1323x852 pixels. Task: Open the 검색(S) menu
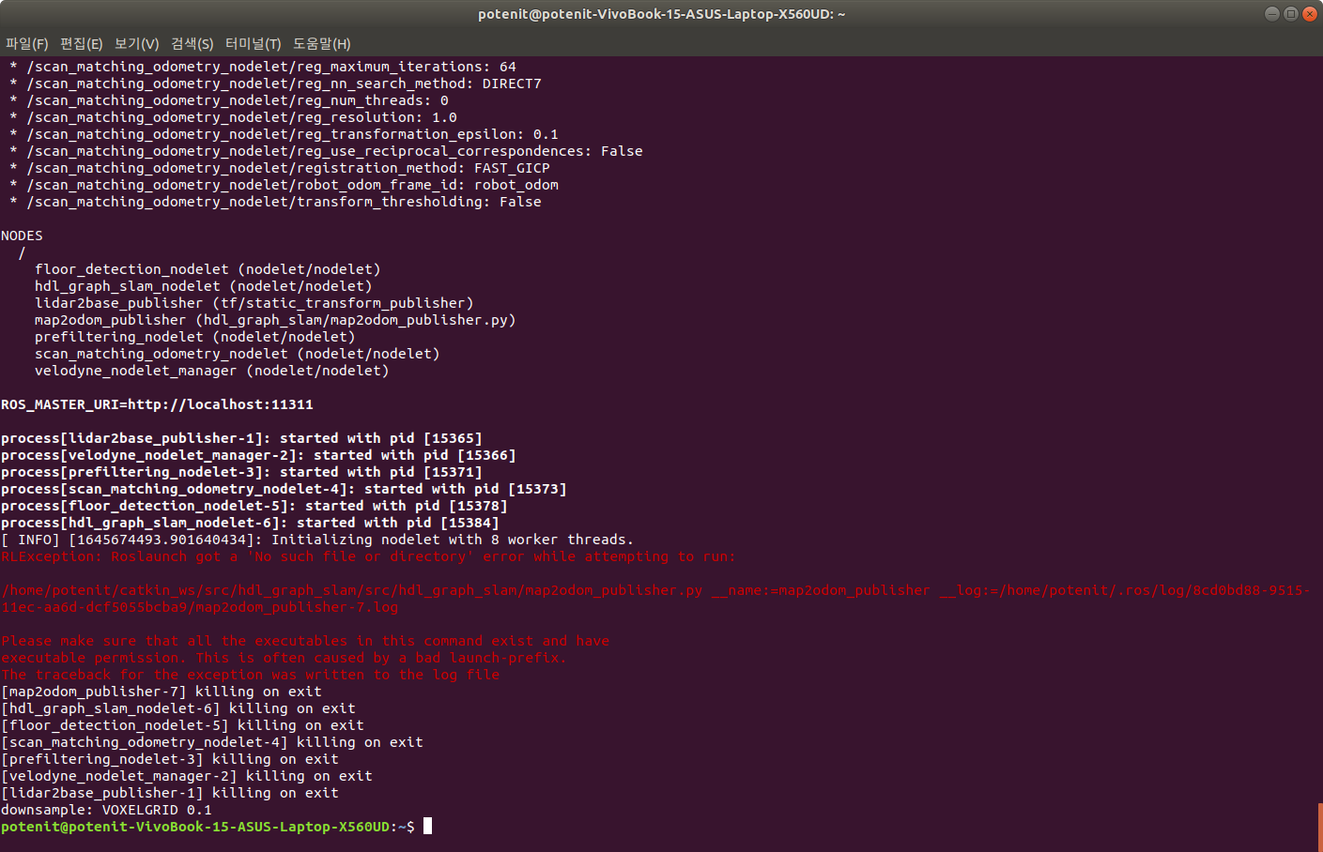tap(192, 44)
